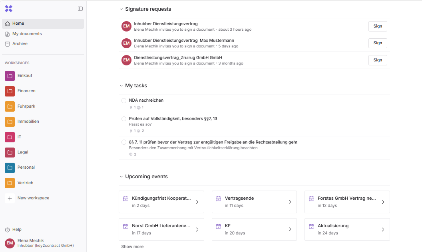Collapse the My tasks section
Screen dimensions: 422x252
pyautogui.click(x=121, y=86)
